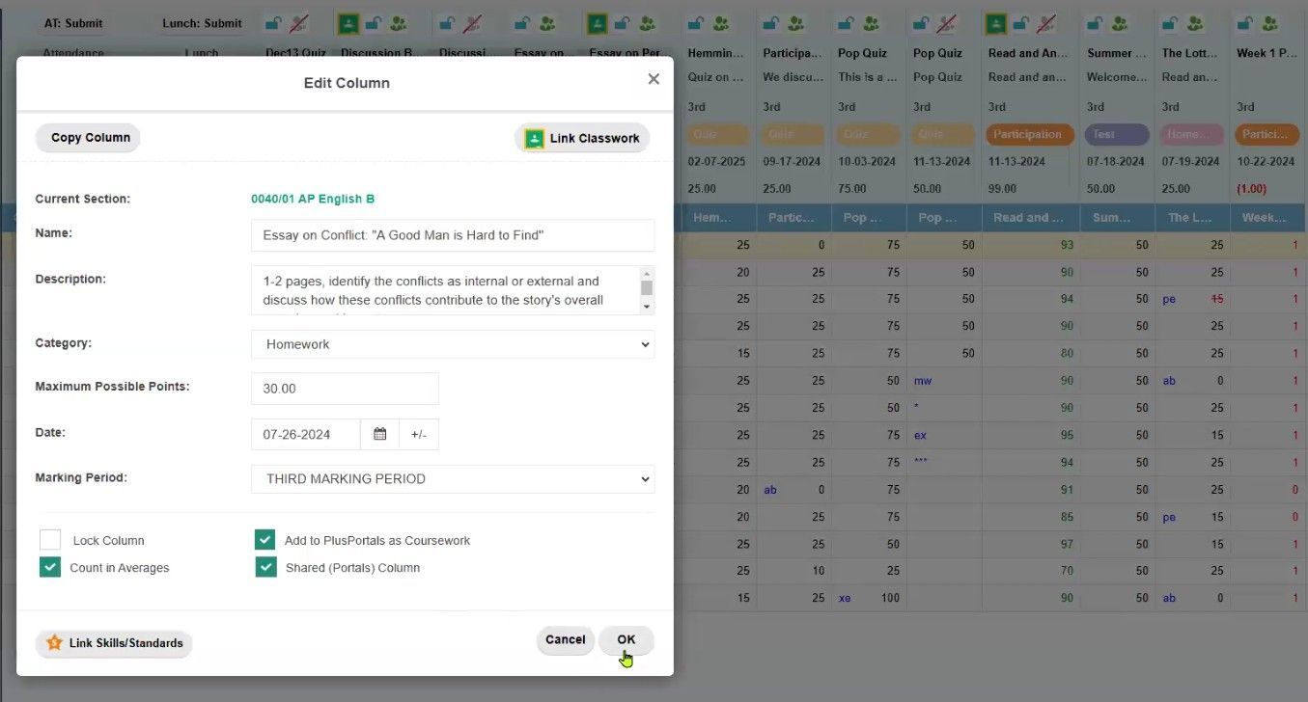Click the Classroom icon above Read and An column

[x=995, y=22]
